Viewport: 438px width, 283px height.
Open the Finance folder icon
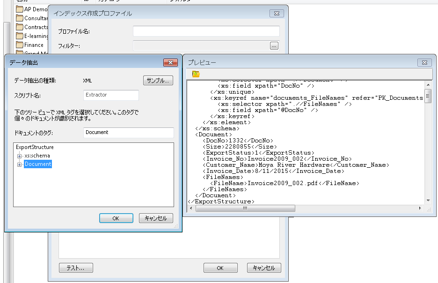20,45
